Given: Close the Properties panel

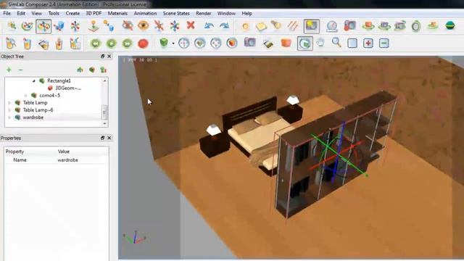Looking at the screenshot, I should (x=109, y=138).
